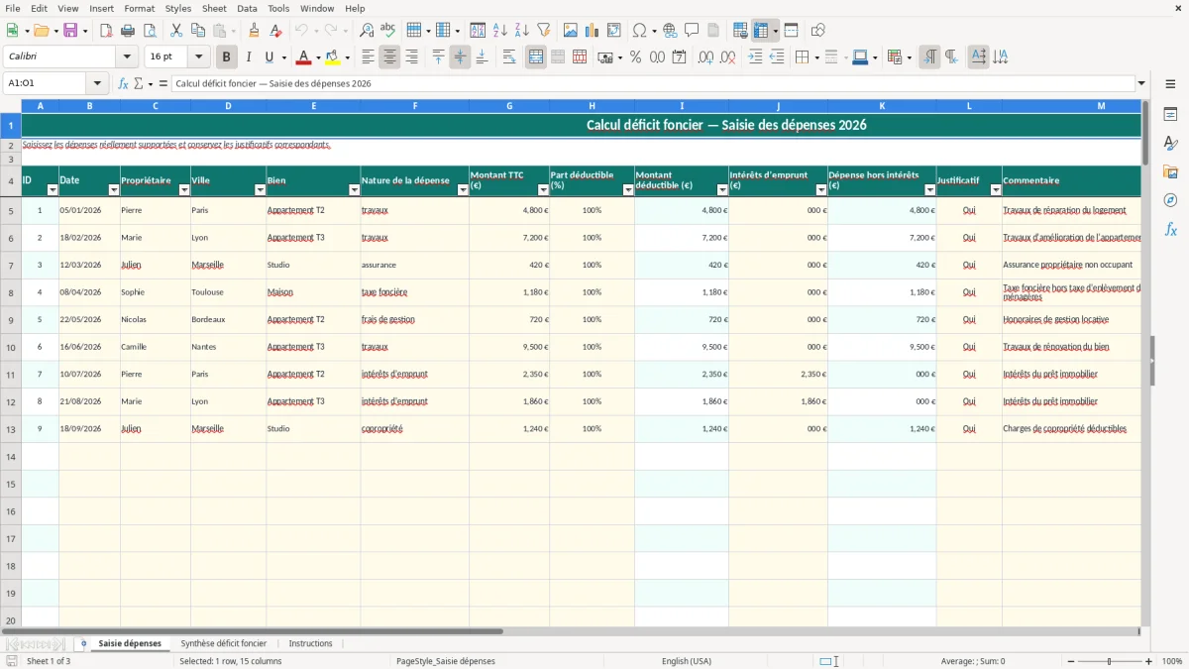Insert a hyperlink
The width and height of the screenshot is (1189, 669).
pyautogui.click(x=670, y=31)
